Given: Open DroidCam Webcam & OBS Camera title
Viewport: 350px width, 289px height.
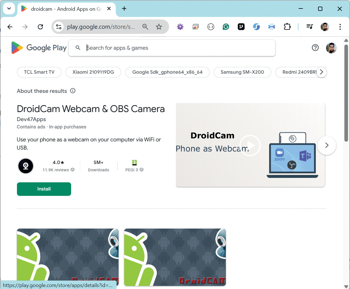Looking at the screenshot, I should pyautogui.click(x=91, y=109).
